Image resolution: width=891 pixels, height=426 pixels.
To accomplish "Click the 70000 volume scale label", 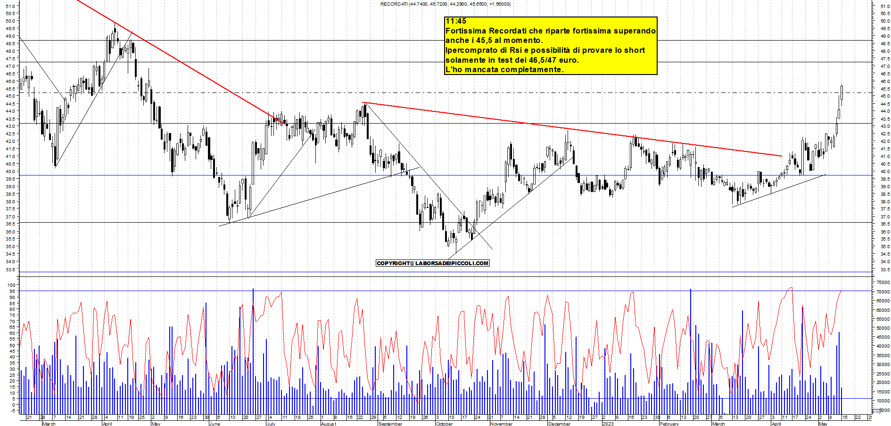I will [883, 292].
